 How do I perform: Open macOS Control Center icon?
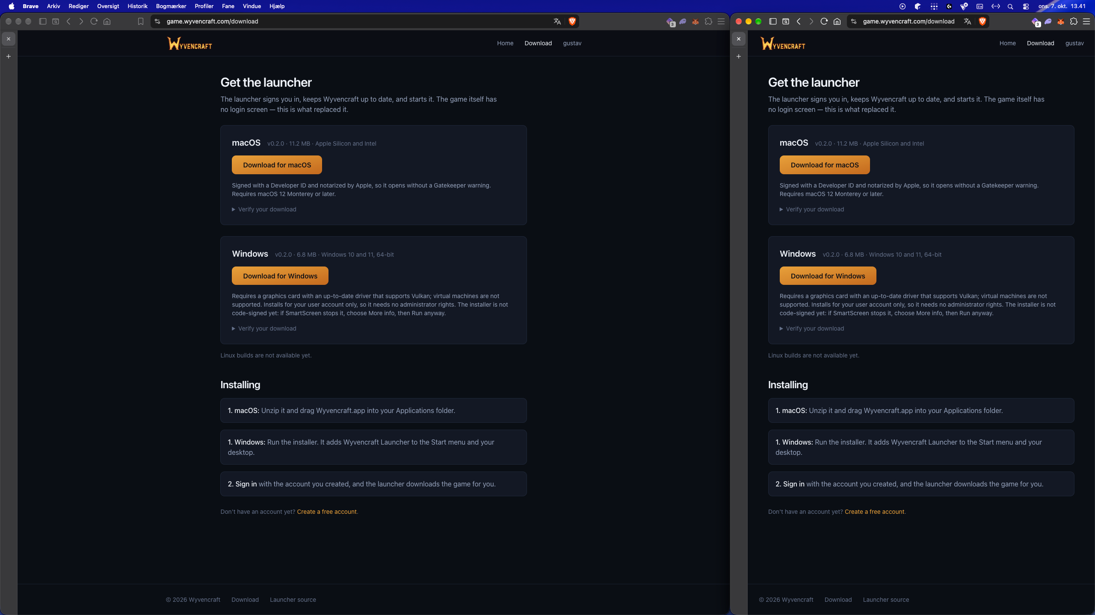[1026, 6]
